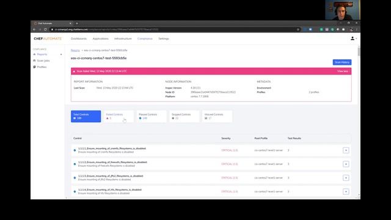This screenshot has height=220, width=391.
Task: Select the Total Controls filter card
Action: click(x=86, y=117)
